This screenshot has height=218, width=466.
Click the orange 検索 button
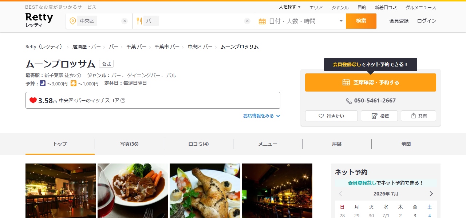click(361, 21)
